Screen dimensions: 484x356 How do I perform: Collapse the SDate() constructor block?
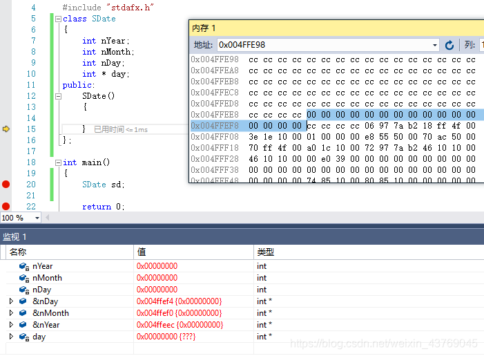pyautogui.click(x=58, y=96)
